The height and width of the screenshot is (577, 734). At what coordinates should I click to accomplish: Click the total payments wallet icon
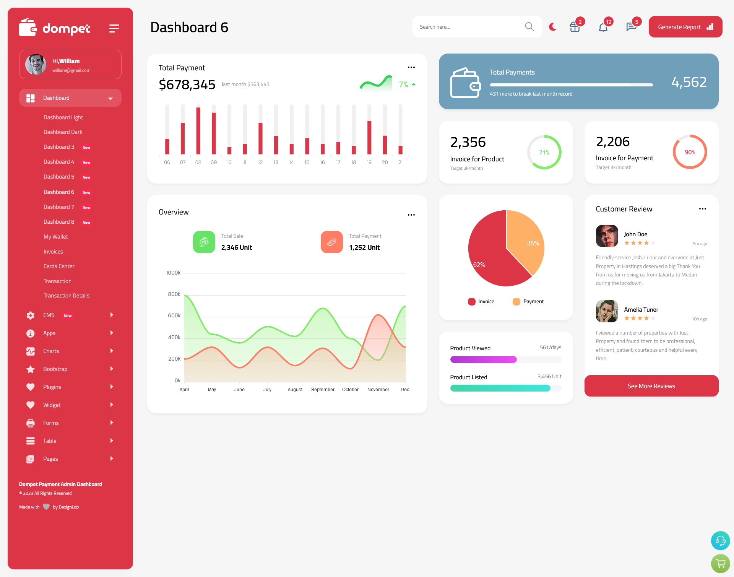coord(466,81)
